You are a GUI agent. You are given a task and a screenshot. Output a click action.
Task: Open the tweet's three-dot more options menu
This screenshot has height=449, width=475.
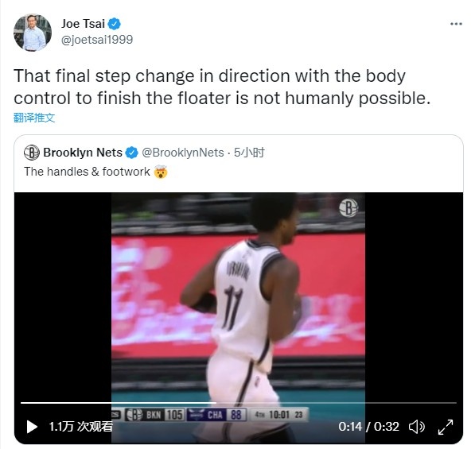pos(456,24)
